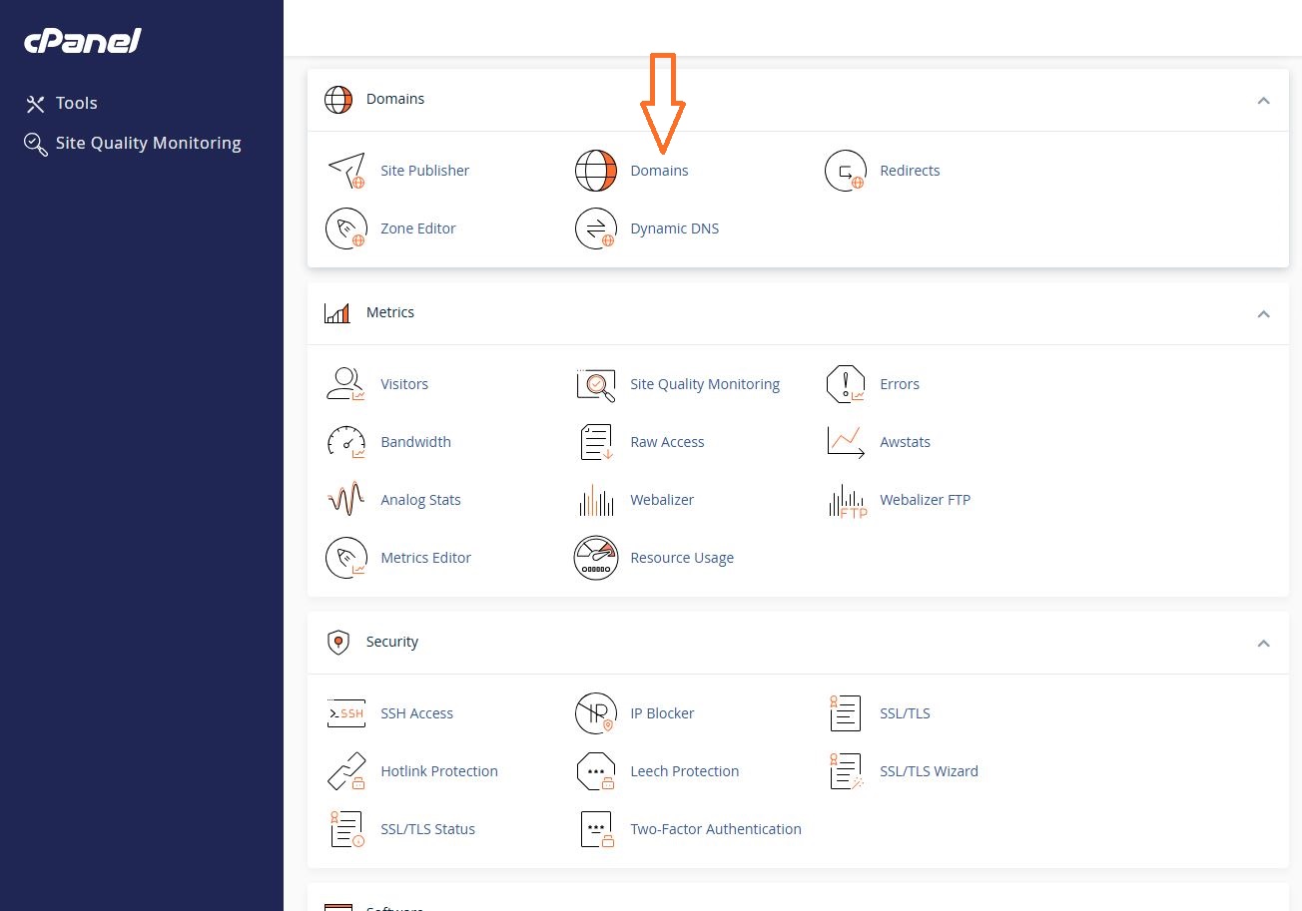This screenshot has height=911, width=1302.
Task: Click the Domains globe header icon
Action: [338, 100]
